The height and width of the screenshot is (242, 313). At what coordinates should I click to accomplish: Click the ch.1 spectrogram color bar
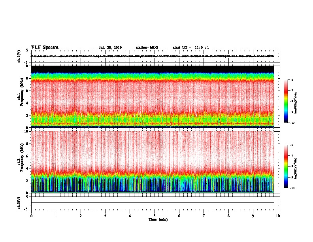tap(286, 101)
